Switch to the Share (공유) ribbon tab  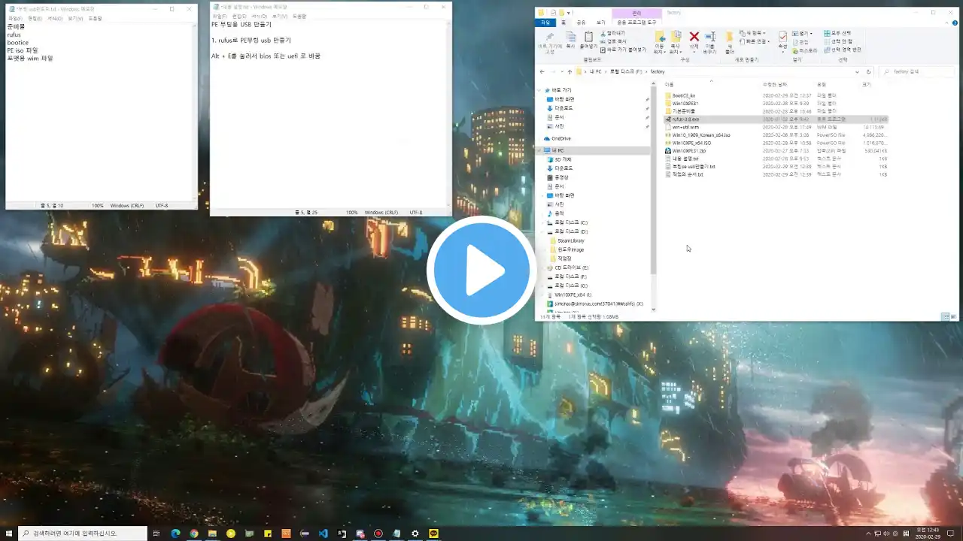click(x=581, y=23)
